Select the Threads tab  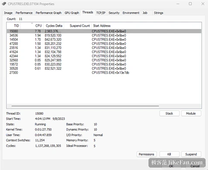(x=88, y=12)
